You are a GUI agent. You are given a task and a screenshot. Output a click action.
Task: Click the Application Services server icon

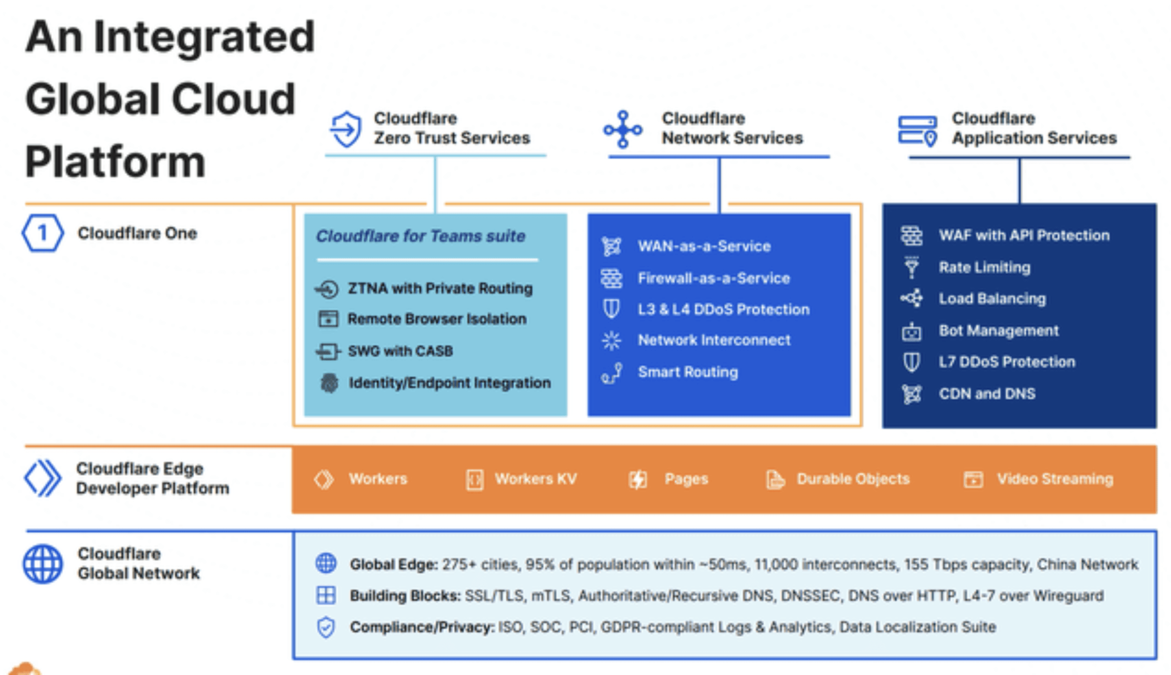(x=917, y=131)
